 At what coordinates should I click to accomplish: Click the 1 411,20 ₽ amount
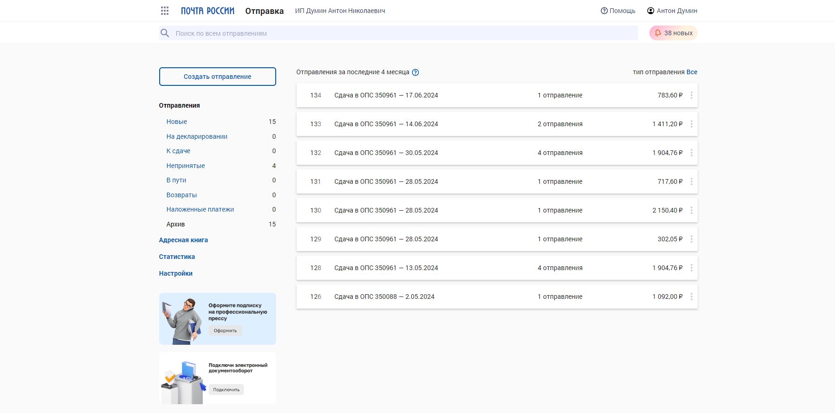[667, 124]
